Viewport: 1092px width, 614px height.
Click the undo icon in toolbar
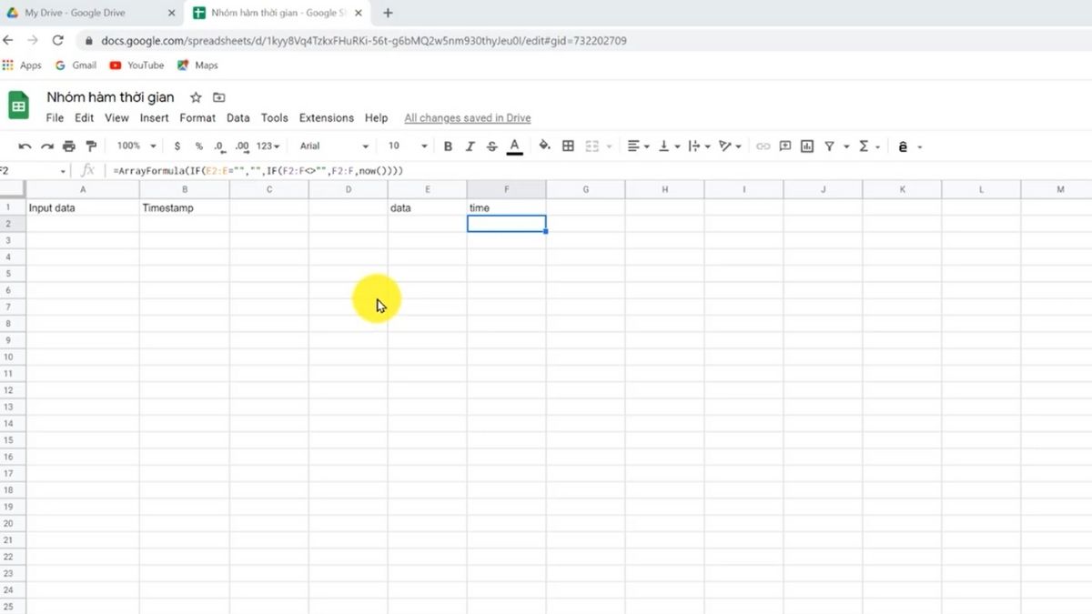pos(25,146)
